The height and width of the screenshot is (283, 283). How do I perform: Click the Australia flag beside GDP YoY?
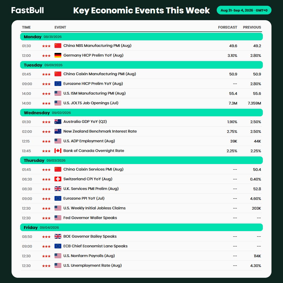58,122
